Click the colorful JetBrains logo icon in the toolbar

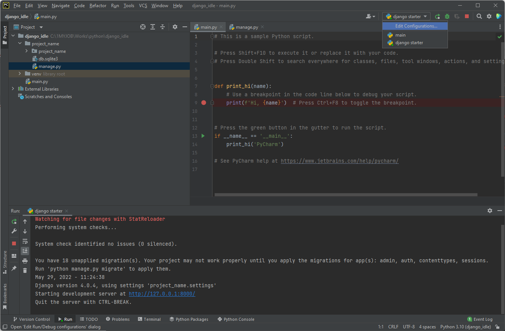(x=499, y=17)
